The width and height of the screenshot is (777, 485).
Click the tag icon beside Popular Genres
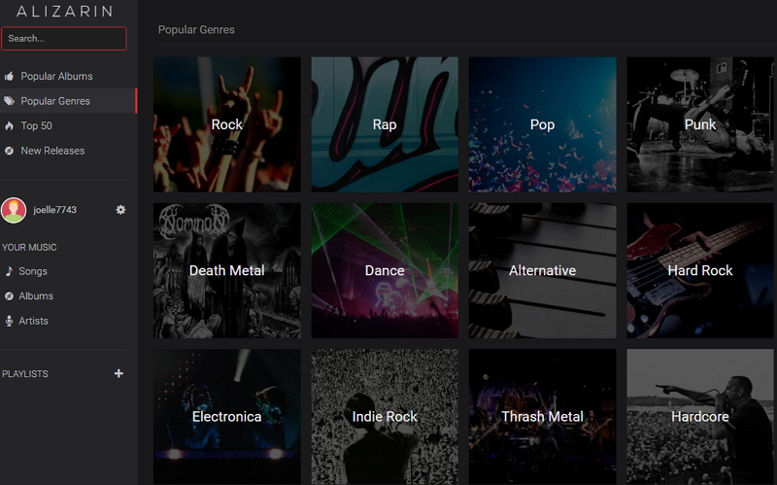pyautogui.click(x=9, y=101)
